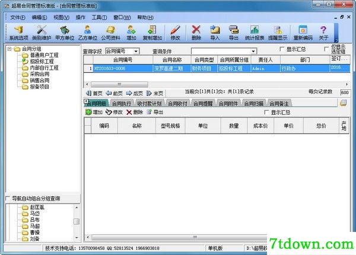Open the 视图 menu

pos(61,17)
